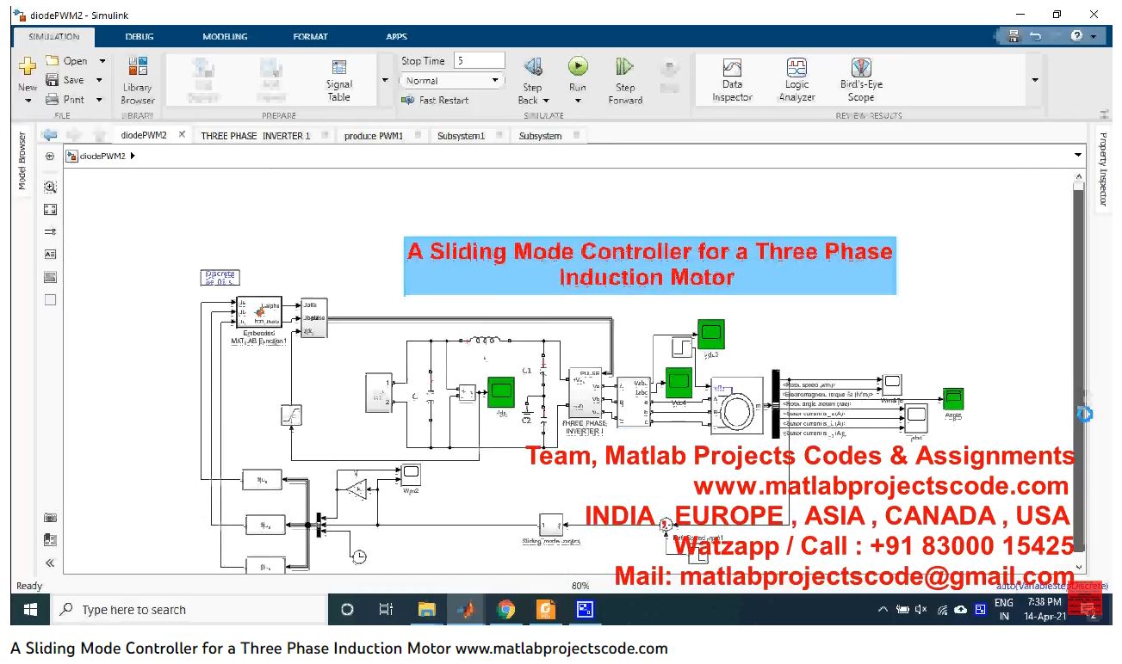Viewport: 1122px width, 664px height.
Task: Click the Embedded MATLAB Function1 block
Action: click(x=259, y=313)
